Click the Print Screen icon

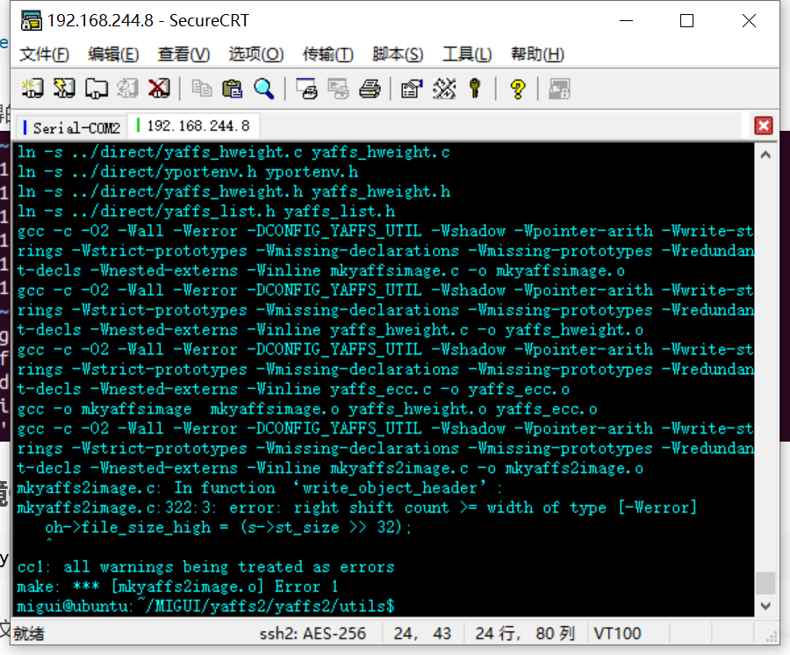pyautogui.click(x=307, y=89)
